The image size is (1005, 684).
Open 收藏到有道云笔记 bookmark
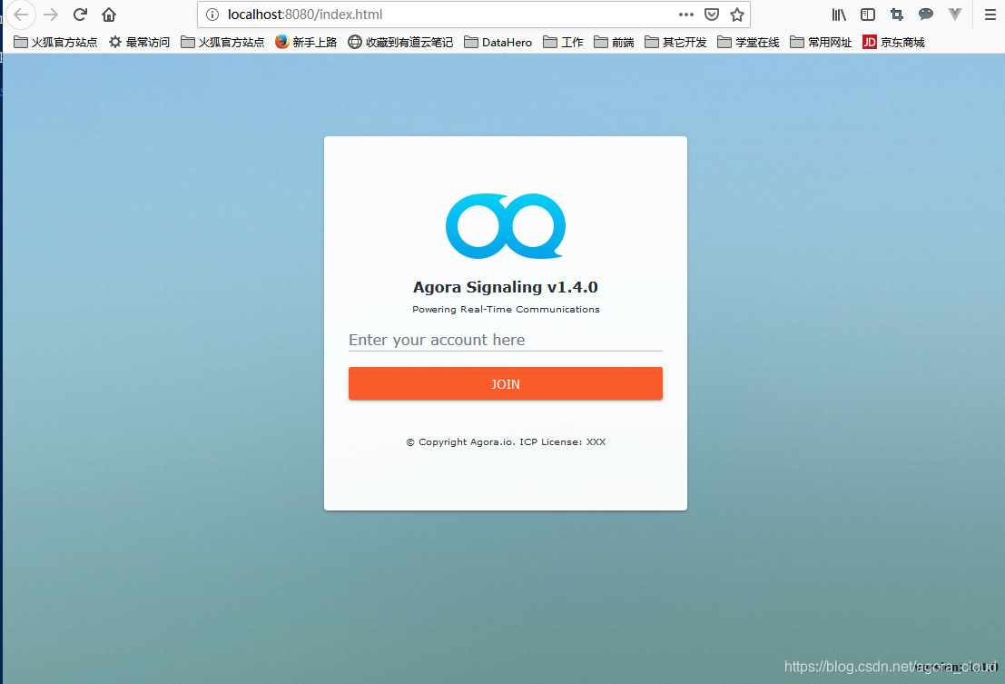[400, 43]
